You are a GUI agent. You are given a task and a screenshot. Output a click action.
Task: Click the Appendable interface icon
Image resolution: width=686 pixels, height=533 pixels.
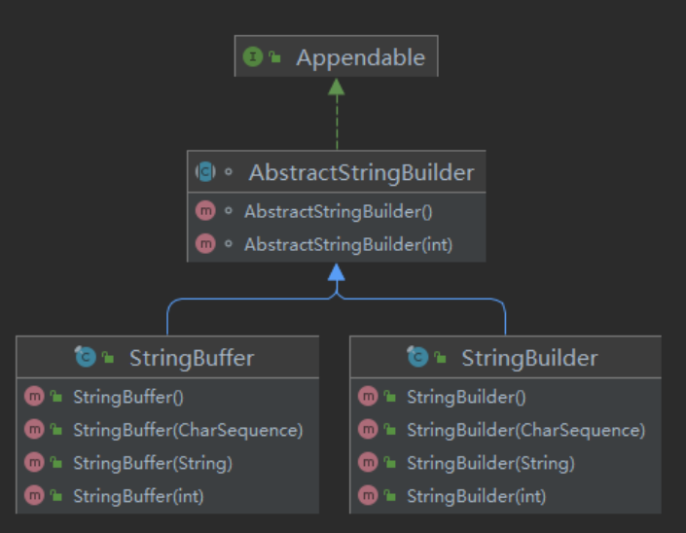[x=253, y=57]
